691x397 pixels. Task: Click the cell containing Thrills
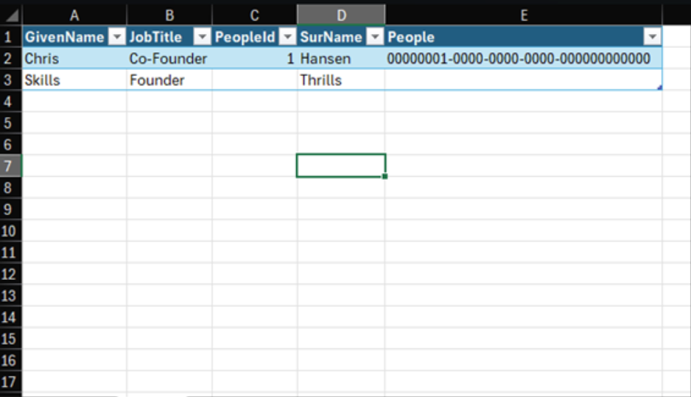(341, 80)
